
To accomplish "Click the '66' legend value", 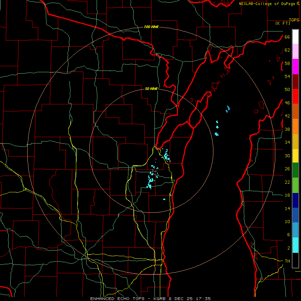I will (x=287, y=37).
